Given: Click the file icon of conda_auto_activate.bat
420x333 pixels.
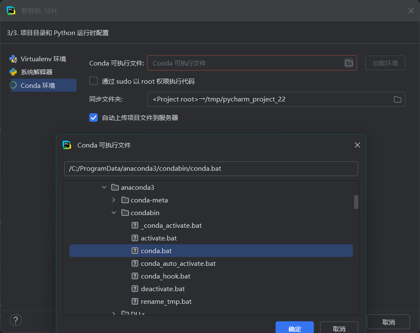Looking at the screenshot, I should (135, 263).
